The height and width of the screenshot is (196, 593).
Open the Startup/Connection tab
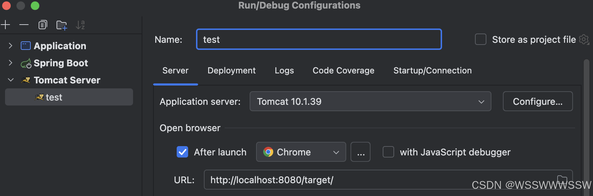tap(432, 71)
